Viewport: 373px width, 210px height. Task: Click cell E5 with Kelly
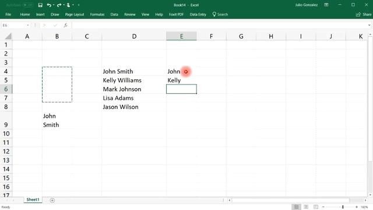pyautogui.click(x=181, y=80)
